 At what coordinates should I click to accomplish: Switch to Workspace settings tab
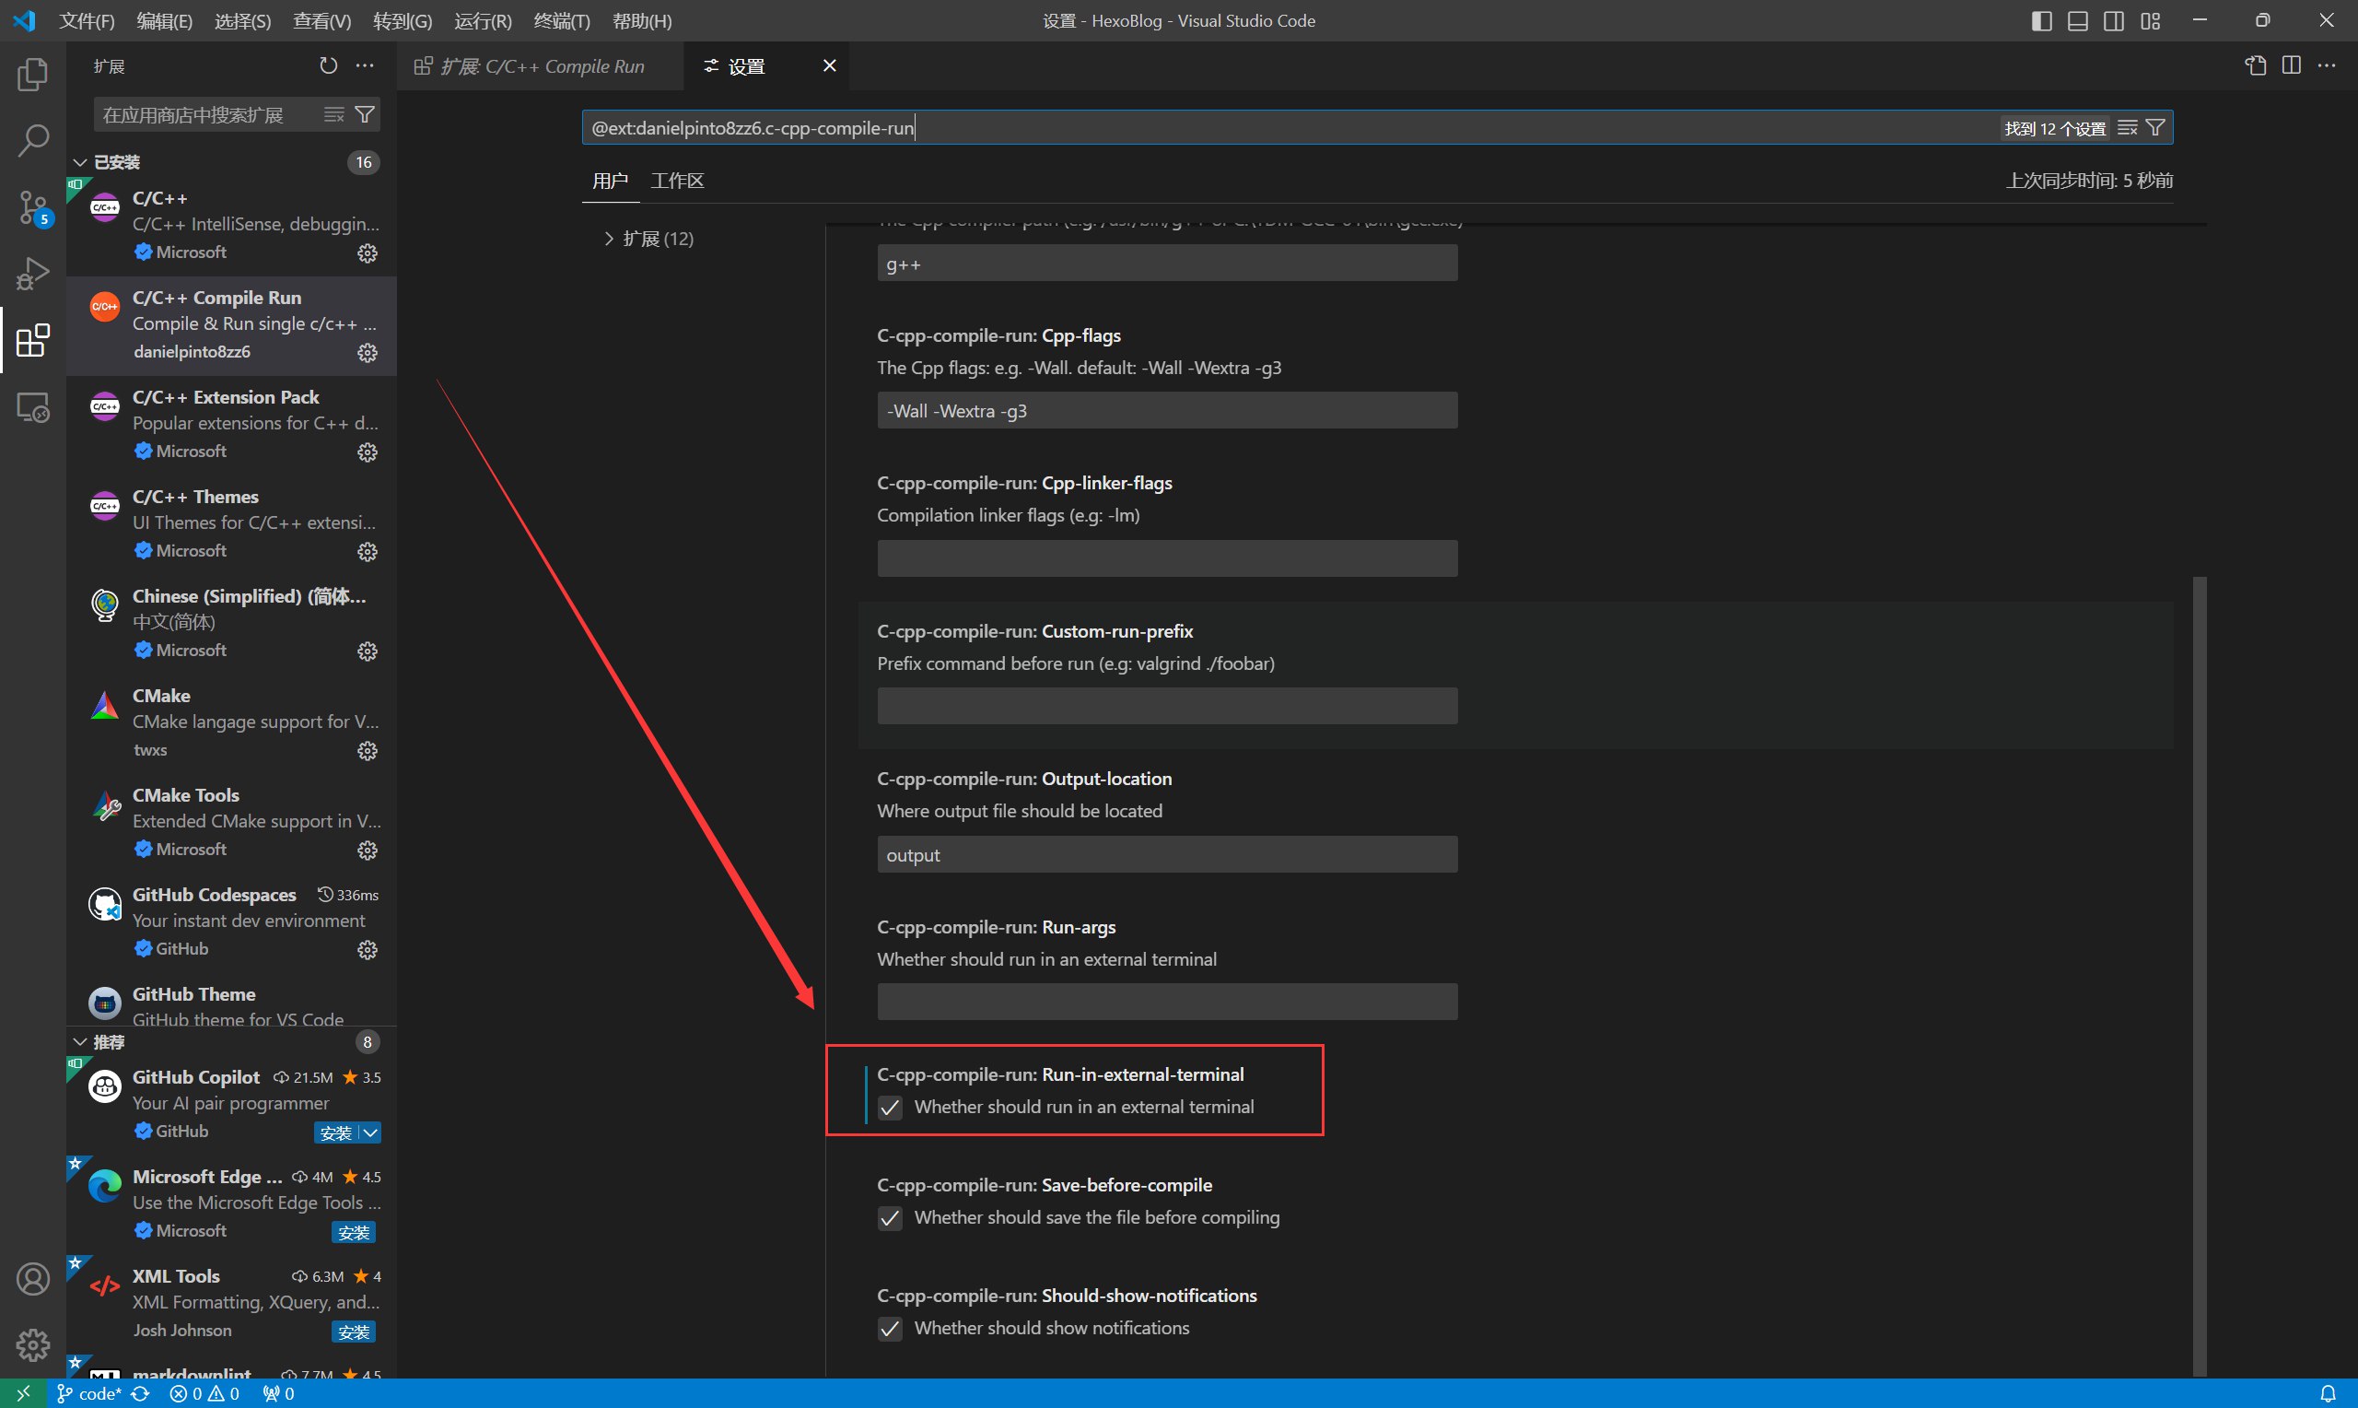[677, 181]
